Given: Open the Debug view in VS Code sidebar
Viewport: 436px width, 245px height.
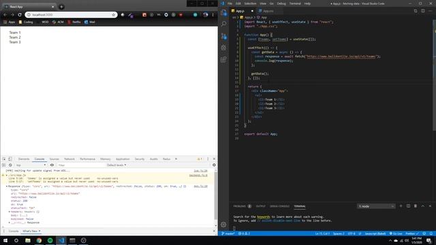Looking at the screenshot, I should [223, 48].
